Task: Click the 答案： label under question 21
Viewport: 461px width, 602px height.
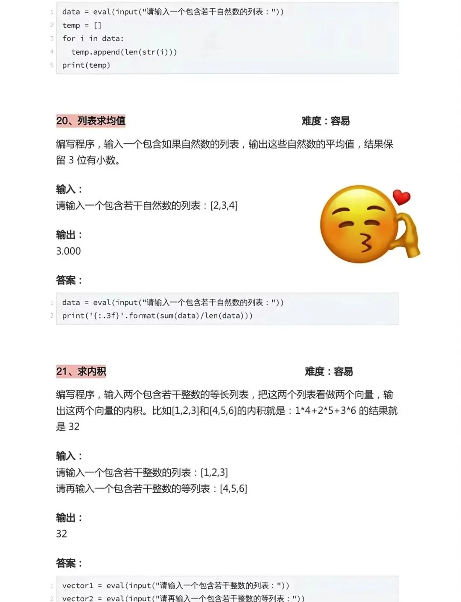Action: pyautogui.click(x=69, y=563)
